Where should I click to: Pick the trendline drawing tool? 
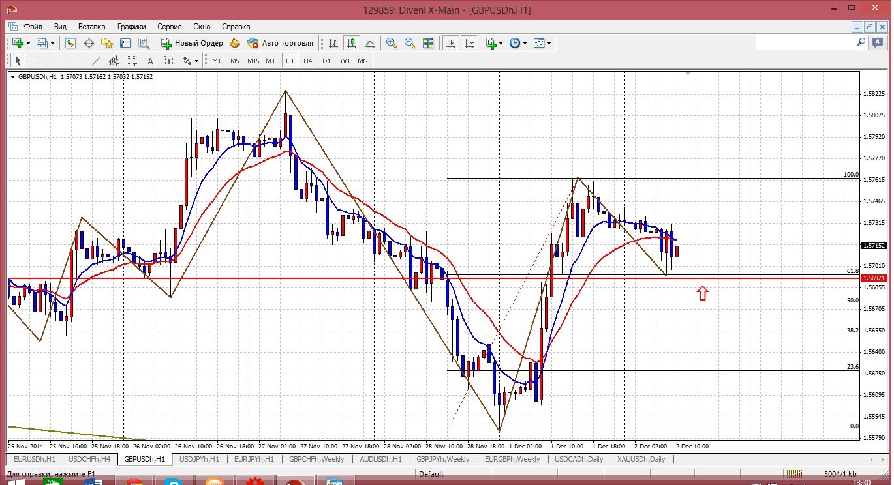pos(96,61)
